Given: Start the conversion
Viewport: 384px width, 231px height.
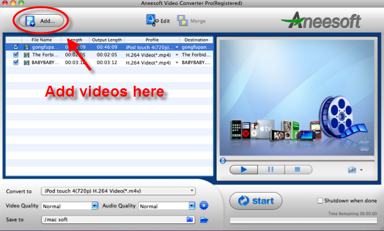Looking at the screenshot, I should [255, 201].
